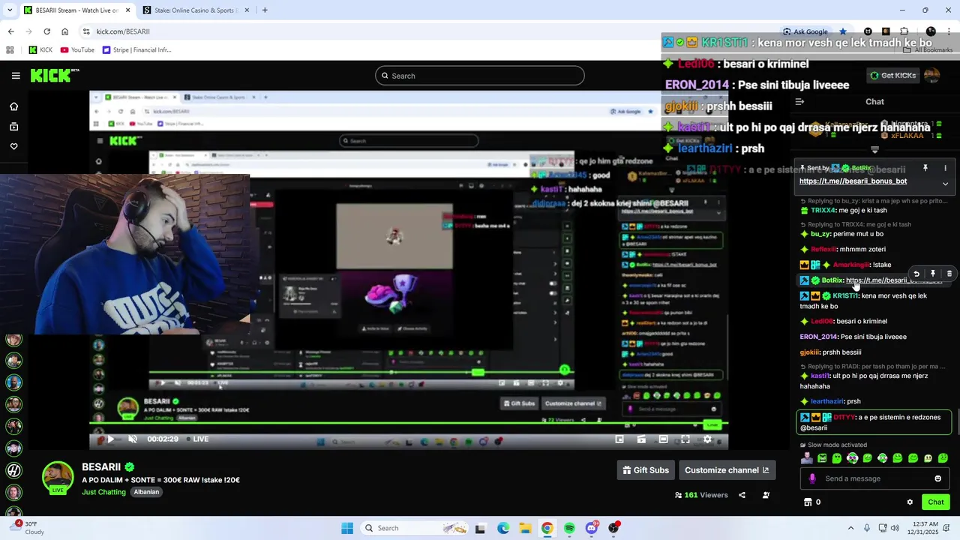The image size is (960, 540).
Task: Delete the hovered BotRix message
Action: coord(949,274)
